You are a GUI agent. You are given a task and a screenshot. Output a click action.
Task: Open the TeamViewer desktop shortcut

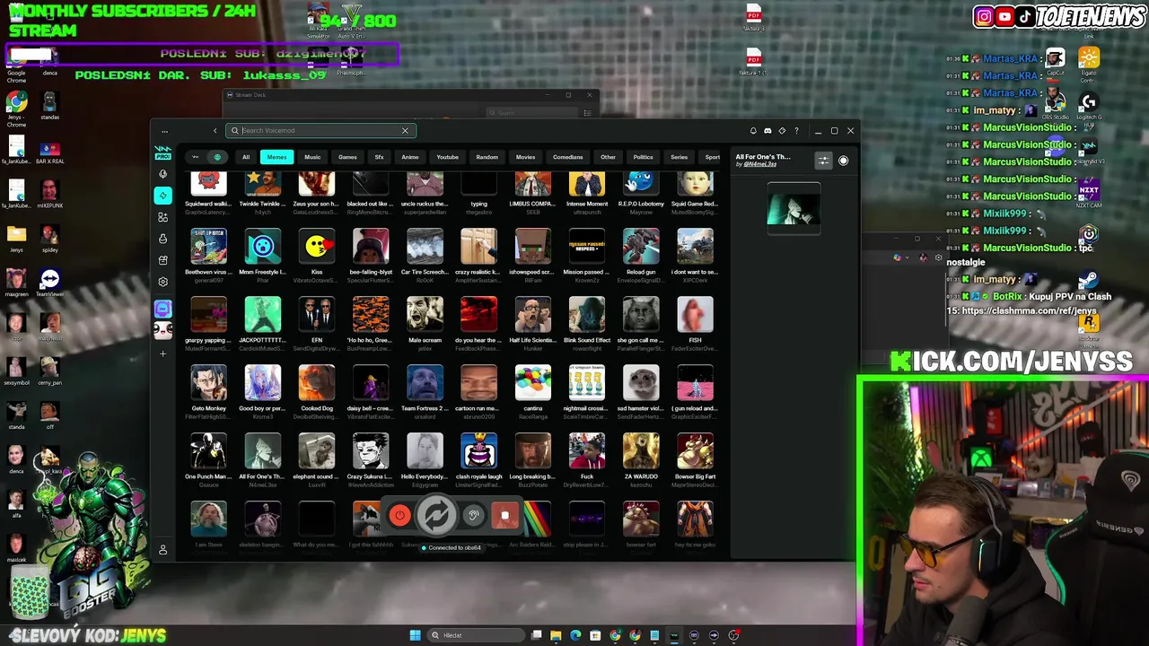[x=49, y=284]
